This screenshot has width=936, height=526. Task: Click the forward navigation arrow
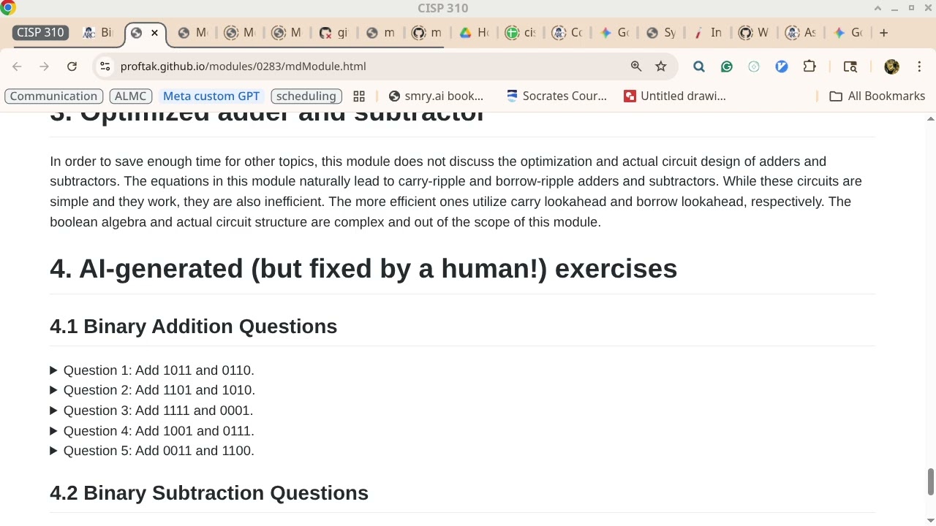tap(45, 66)
